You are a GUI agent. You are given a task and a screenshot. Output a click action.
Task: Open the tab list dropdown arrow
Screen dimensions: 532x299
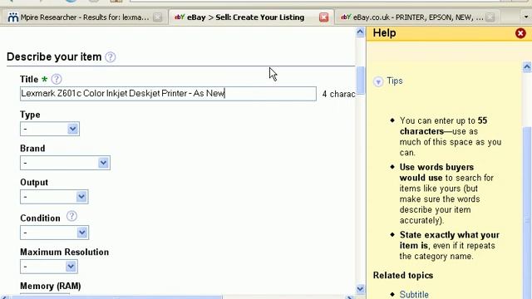(x=526, y=17)
